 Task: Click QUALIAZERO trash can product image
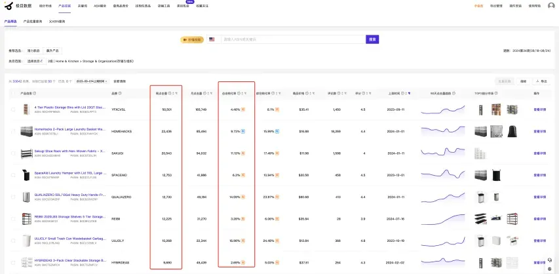click(26, 197)
